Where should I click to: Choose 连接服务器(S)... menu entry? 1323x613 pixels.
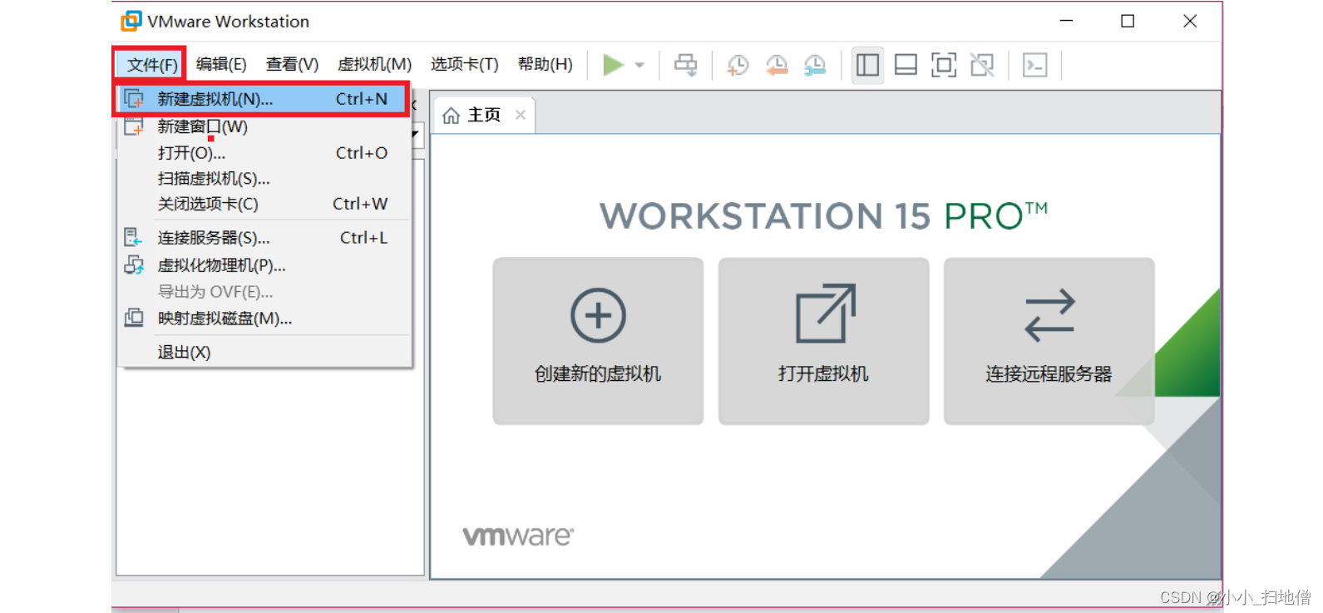tap(264, 238)
